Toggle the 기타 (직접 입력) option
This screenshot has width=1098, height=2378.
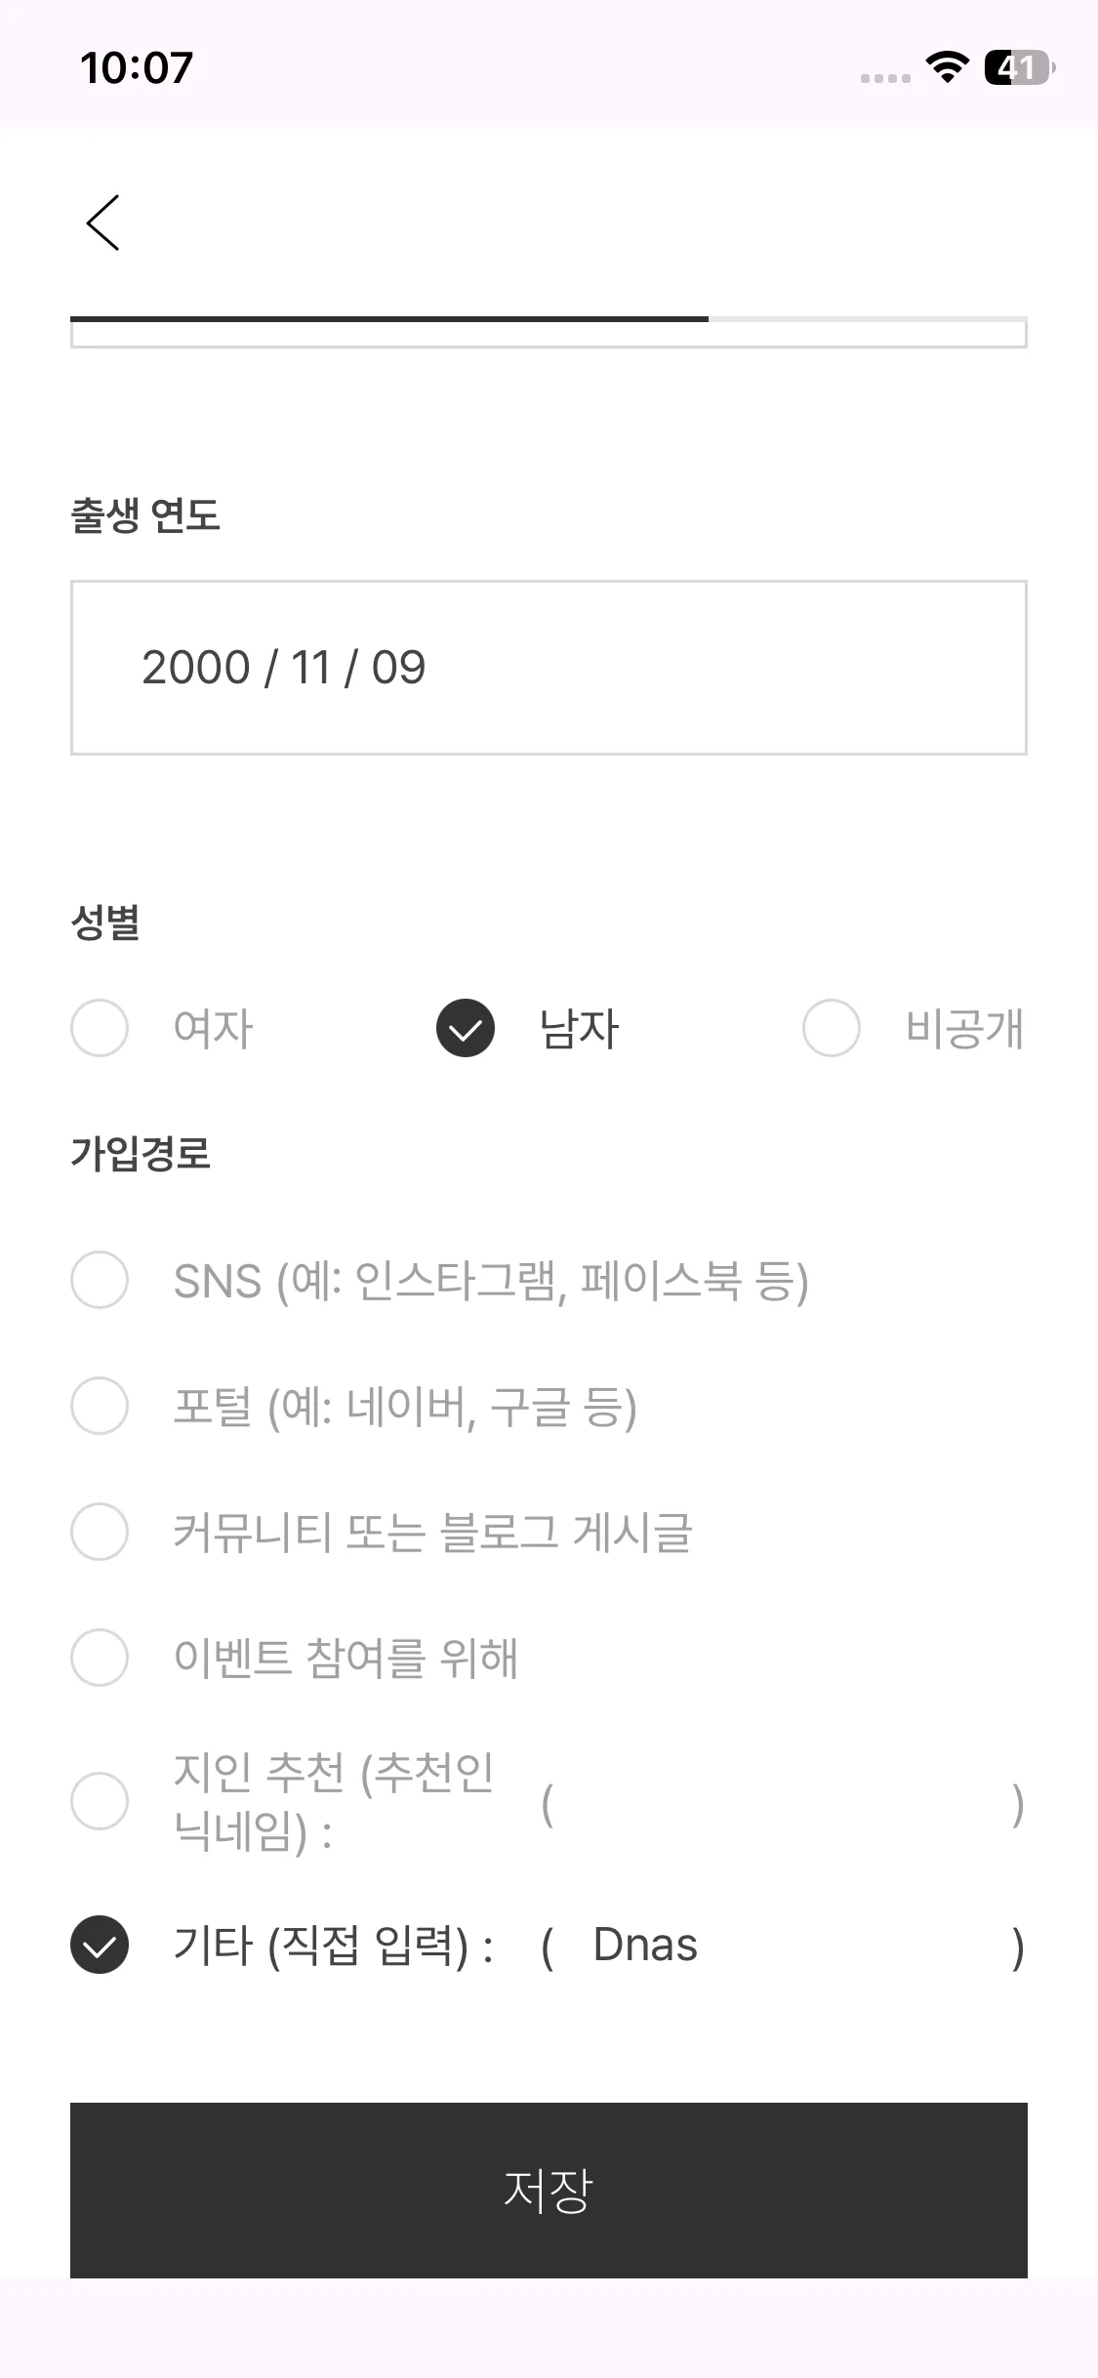point(100,1945)
